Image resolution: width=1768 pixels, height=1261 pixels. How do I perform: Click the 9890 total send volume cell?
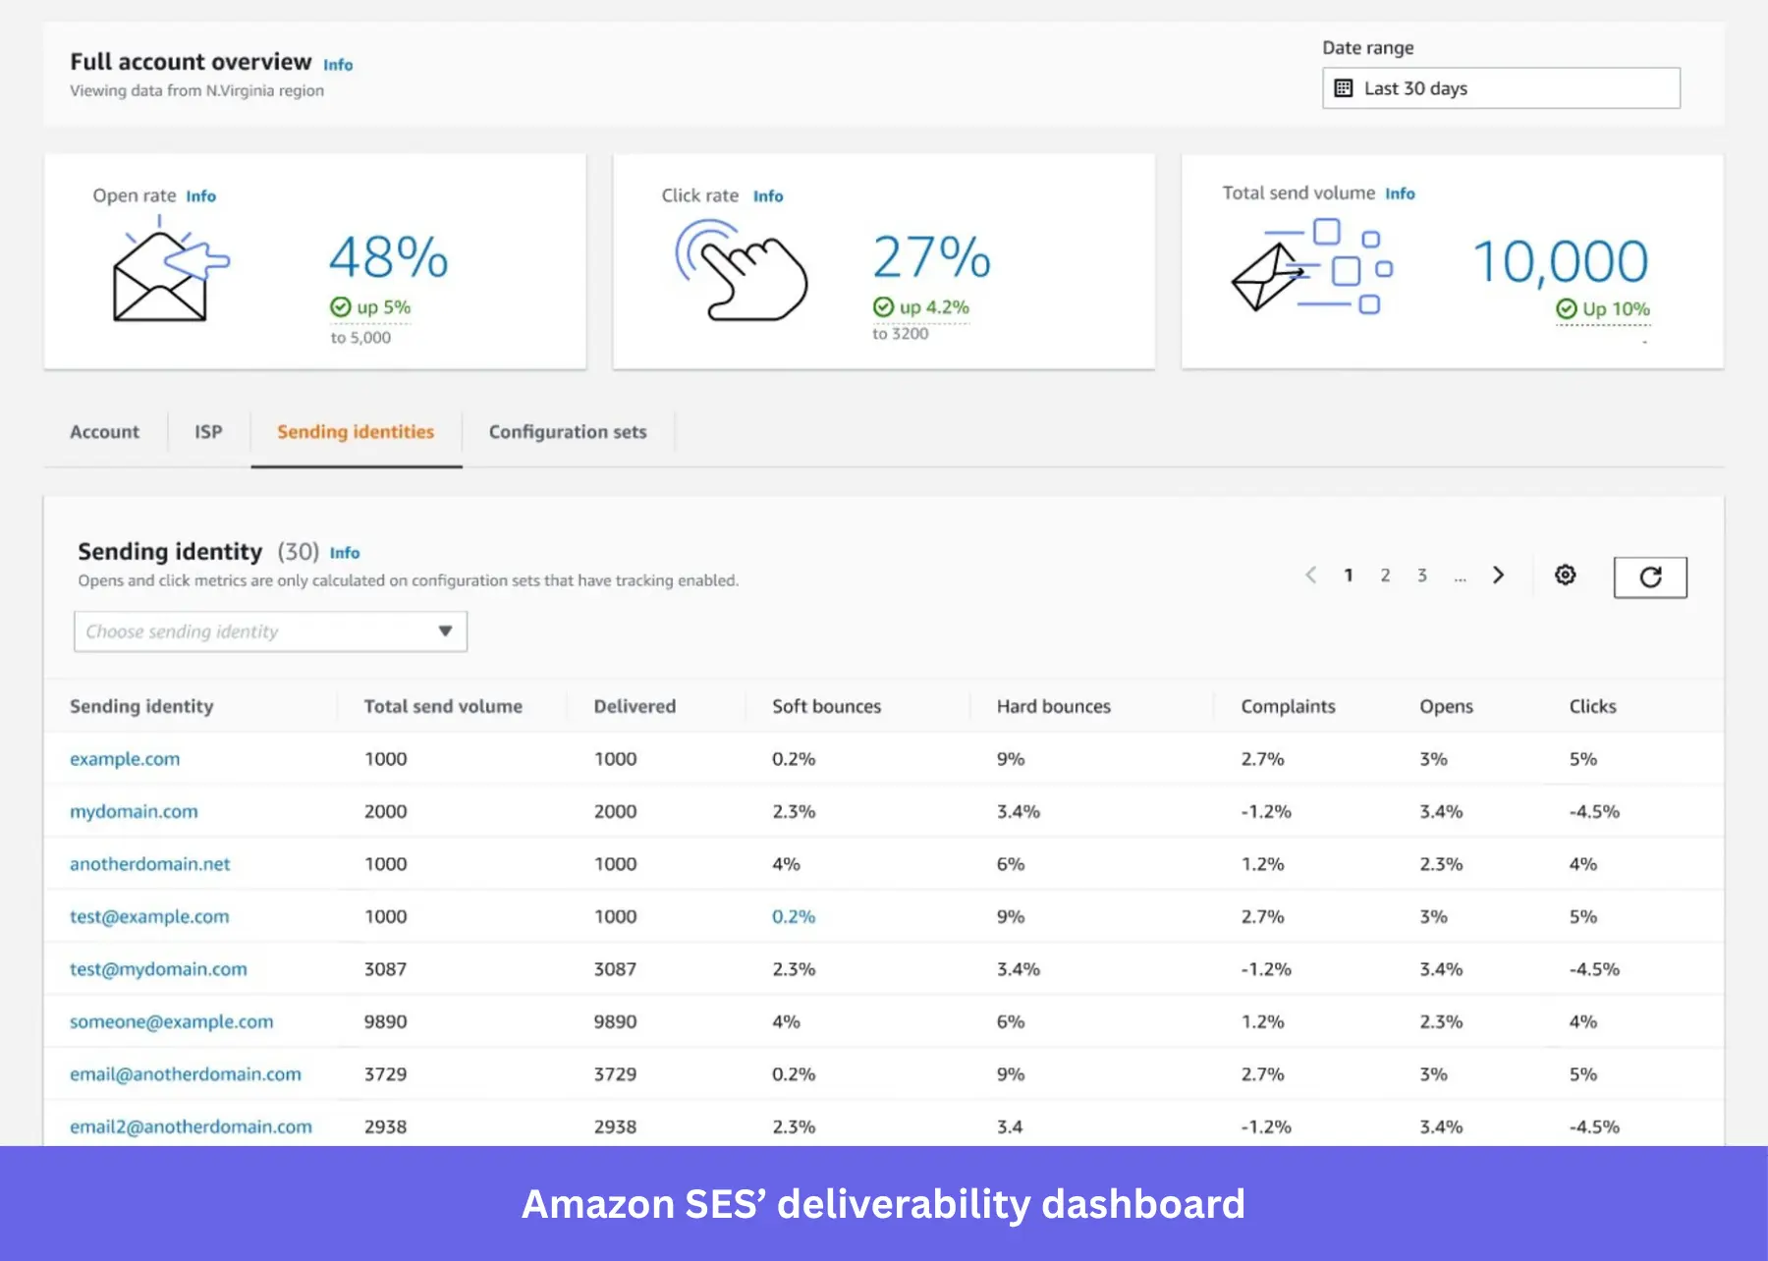pos(385,1022)
